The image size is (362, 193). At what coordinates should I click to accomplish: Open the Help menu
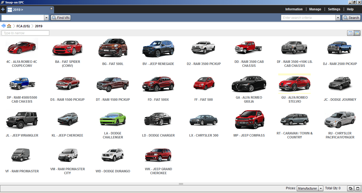click(350, 9)
